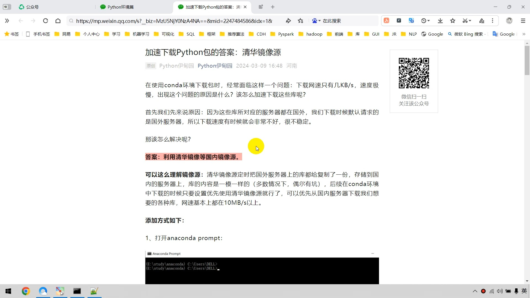
Task: Click the browser mode switch icon top-left
Action: (x=7, y=7)
